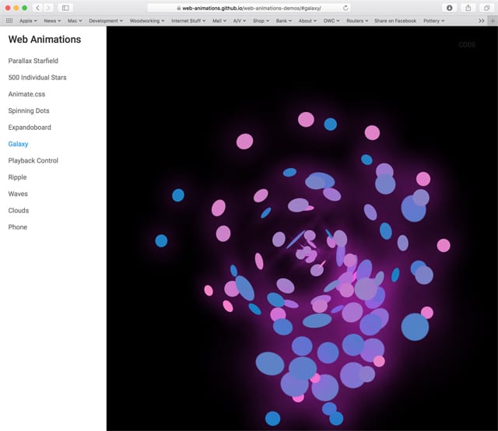Click the Safari back arrow button
Viewport: 498px width, 431px height.
tap(37, 8)
